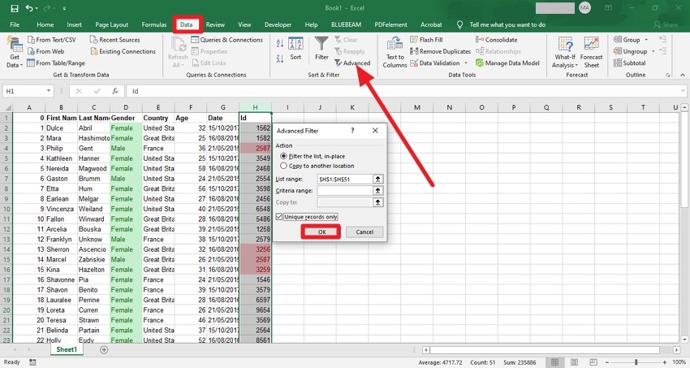Apply Flash Fill
Viewport: 690px width, 368px height.
tap(426, 40)
